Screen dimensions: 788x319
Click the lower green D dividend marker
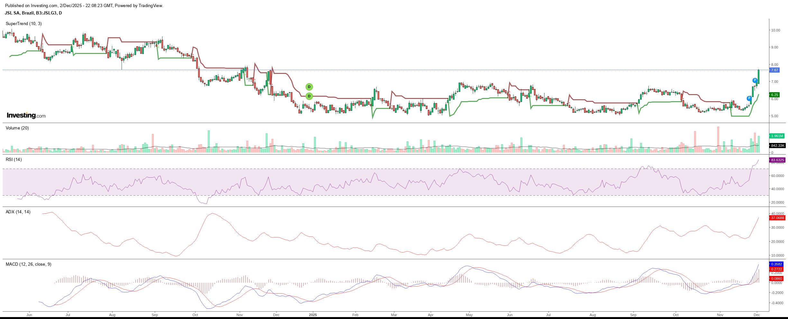309,96
